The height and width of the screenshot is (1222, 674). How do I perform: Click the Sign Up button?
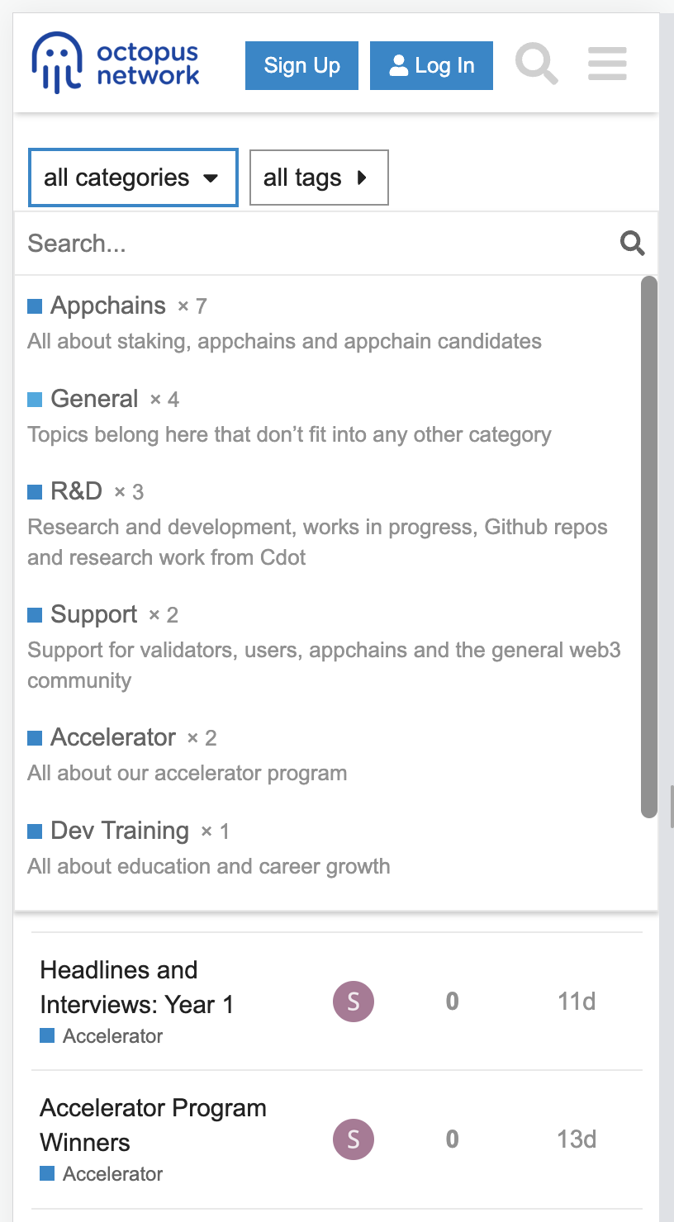(x=301, y=65)
